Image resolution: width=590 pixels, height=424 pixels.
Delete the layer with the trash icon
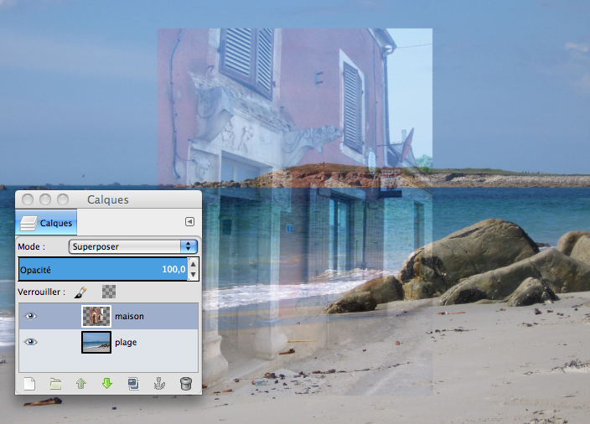(186, 384)
